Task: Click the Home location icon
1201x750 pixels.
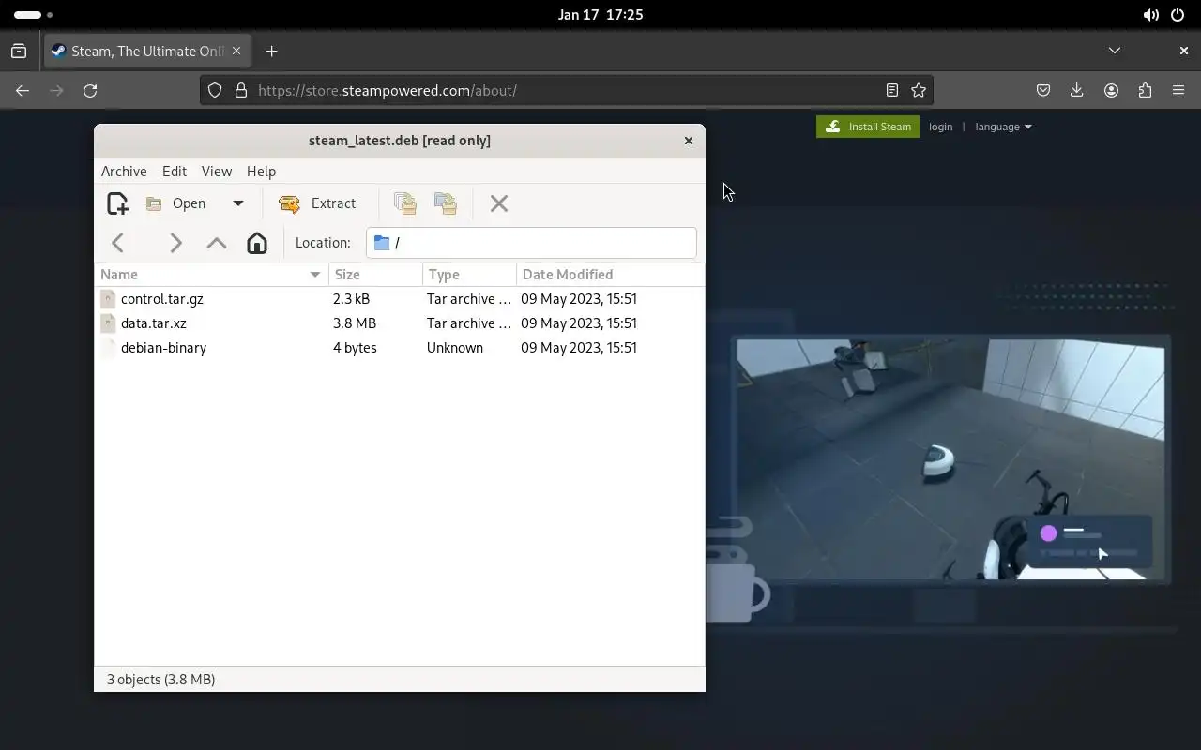Action: pyautogui.click(x=257, y=243)
